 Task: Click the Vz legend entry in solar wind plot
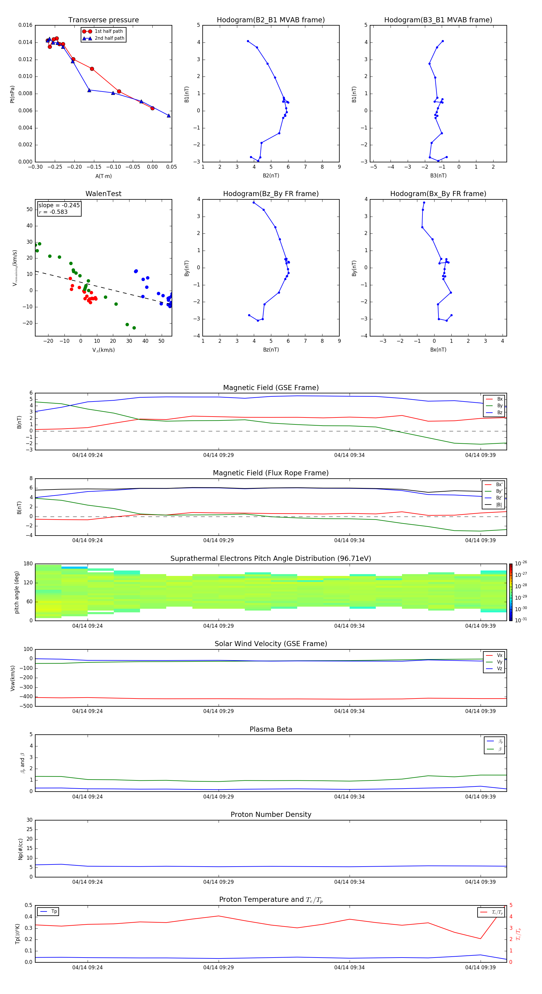494,669
